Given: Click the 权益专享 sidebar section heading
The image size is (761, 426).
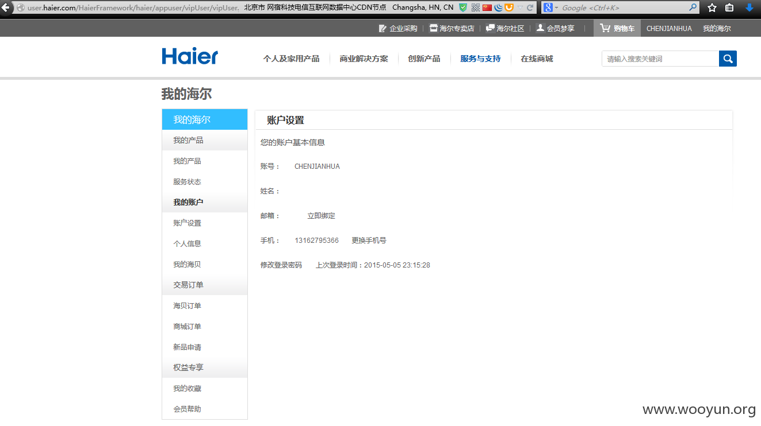Looking at the screenshot, I should click(188, 367).
